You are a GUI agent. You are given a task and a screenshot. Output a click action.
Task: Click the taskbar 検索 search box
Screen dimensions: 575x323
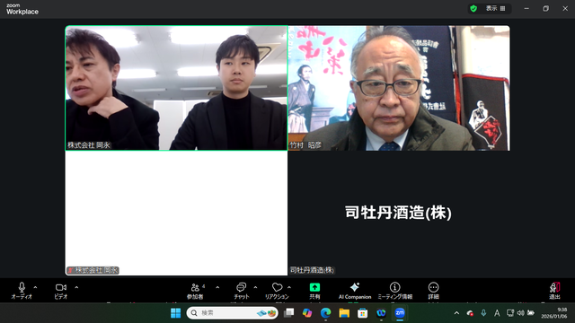[x=232, y=313]
